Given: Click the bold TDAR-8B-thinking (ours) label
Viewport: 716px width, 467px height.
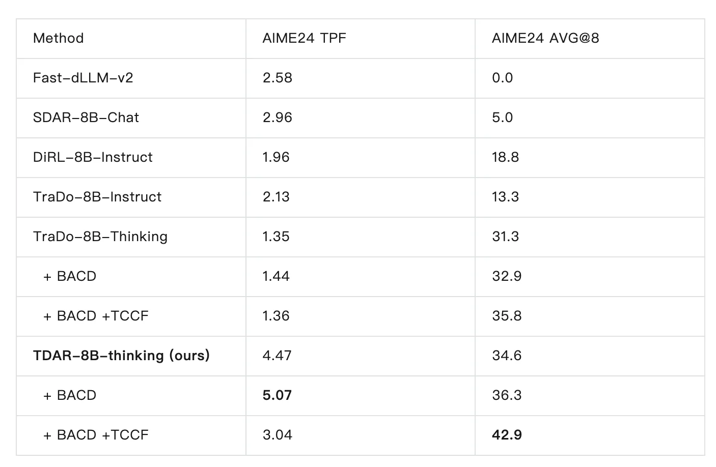Looking at the screenshot, I should tap(121, 356).
